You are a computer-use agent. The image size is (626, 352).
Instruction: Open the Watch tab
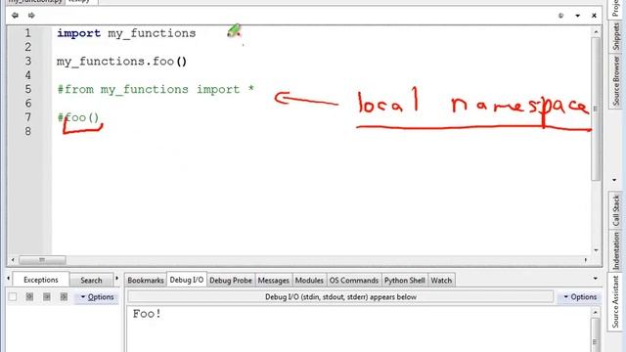pyautogui.click(x=441, y=281)
